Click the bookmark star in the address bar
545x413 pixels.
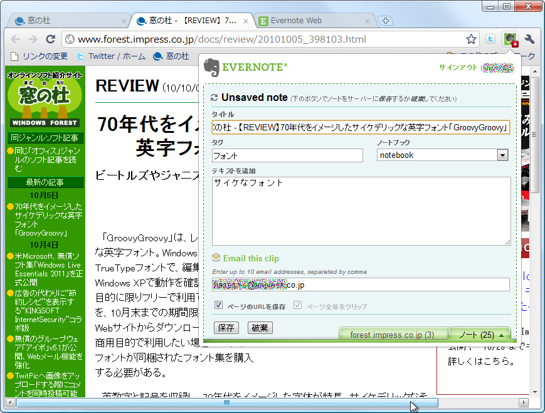(470, 38)
